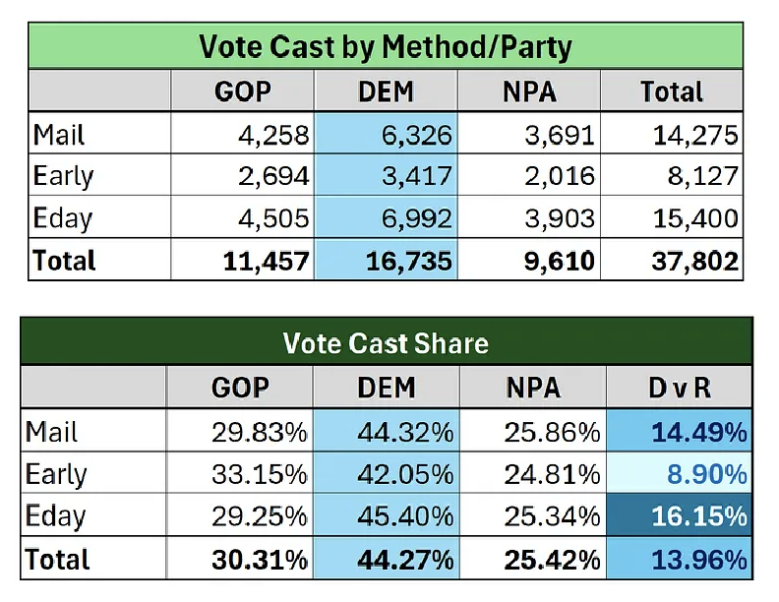The image size is (779, 602).
Task: Click the Total column header
Action: (x=672, y=92)
